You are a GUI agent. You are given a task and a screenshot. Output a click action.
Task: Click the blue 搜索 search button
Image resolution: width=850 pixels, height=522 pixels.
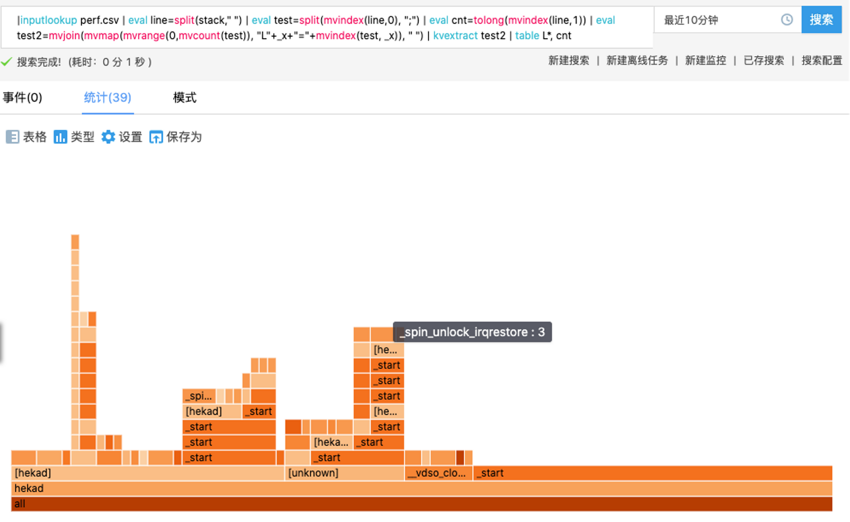821,20
